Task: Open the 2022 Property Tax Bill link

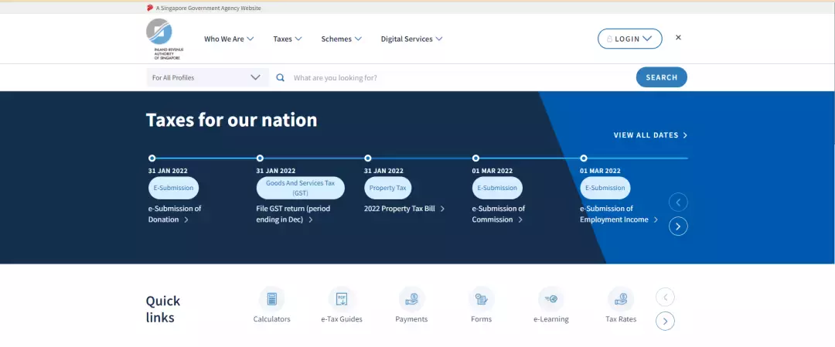Action: click(x=404, y=209)
